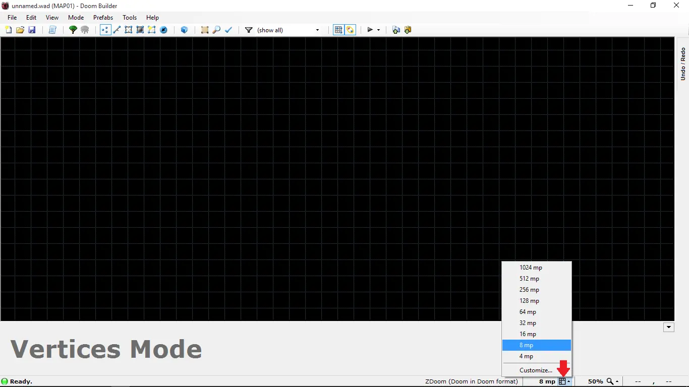This screenshot has height=387, width=689.
Task: Open the Tools menu
Action: tap(130, 18)
